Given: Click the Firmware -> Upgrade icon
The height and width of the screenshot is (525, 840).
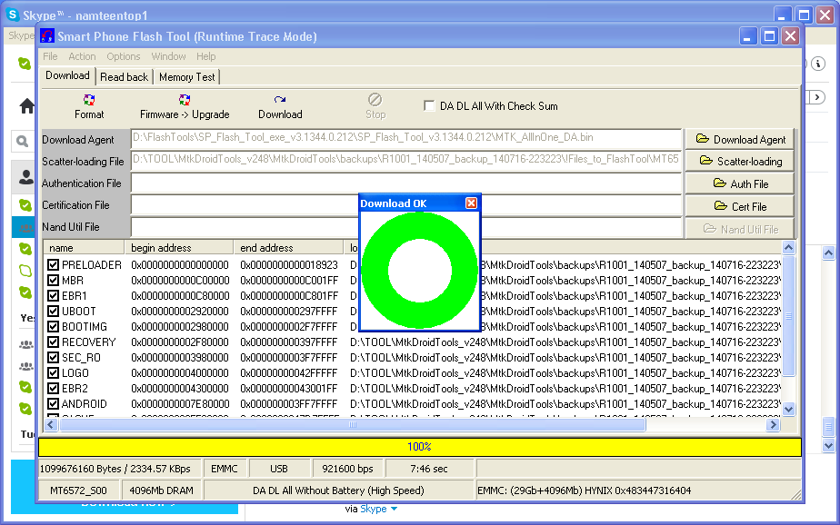Looking at the screenshot, I should coord(185,100).
